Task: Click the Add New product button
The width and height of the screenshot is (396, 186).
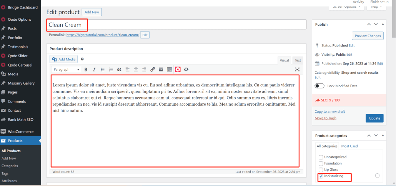Action: point(92,12)
